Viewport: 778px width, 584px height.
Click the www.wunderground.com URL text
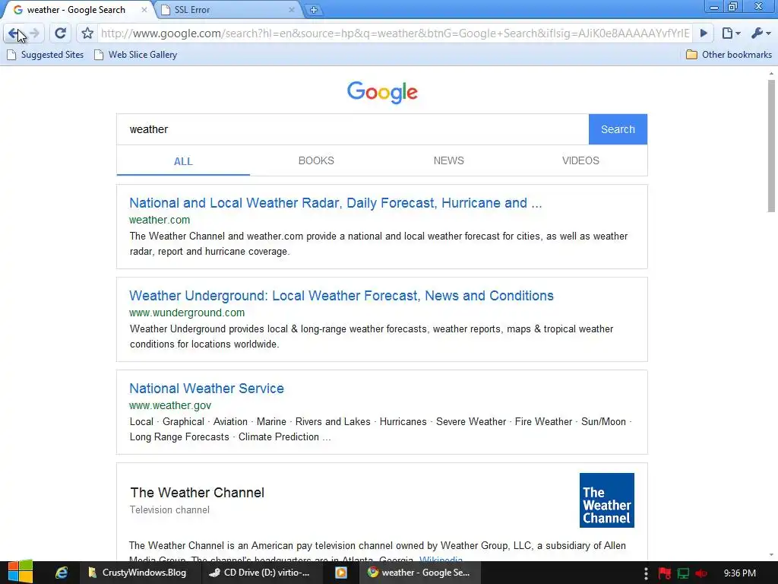click(x=187, y=313)
